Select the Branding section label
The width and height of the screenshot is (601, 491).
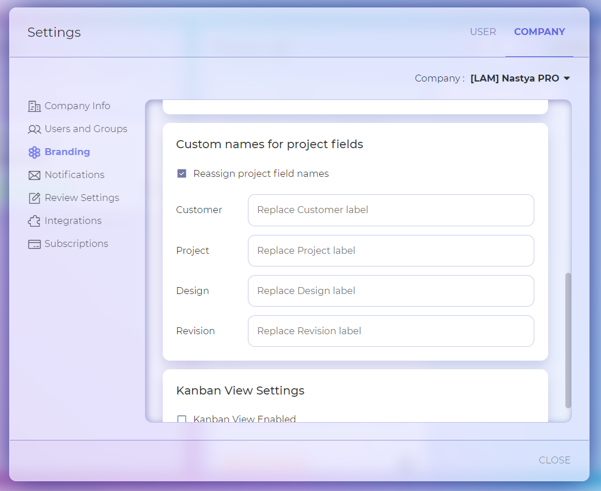[67, 152]
